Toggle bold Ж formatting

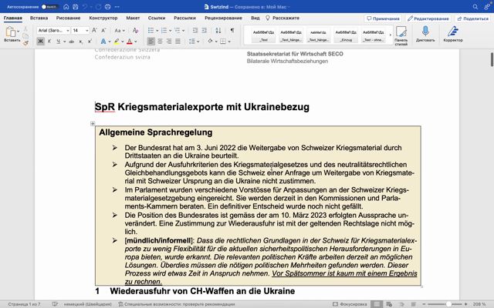pos(40,41)
